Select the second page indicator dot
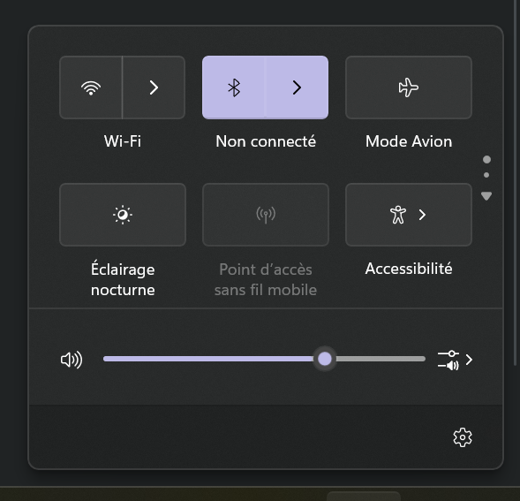 pyautogui.click(x=486, y=175)
